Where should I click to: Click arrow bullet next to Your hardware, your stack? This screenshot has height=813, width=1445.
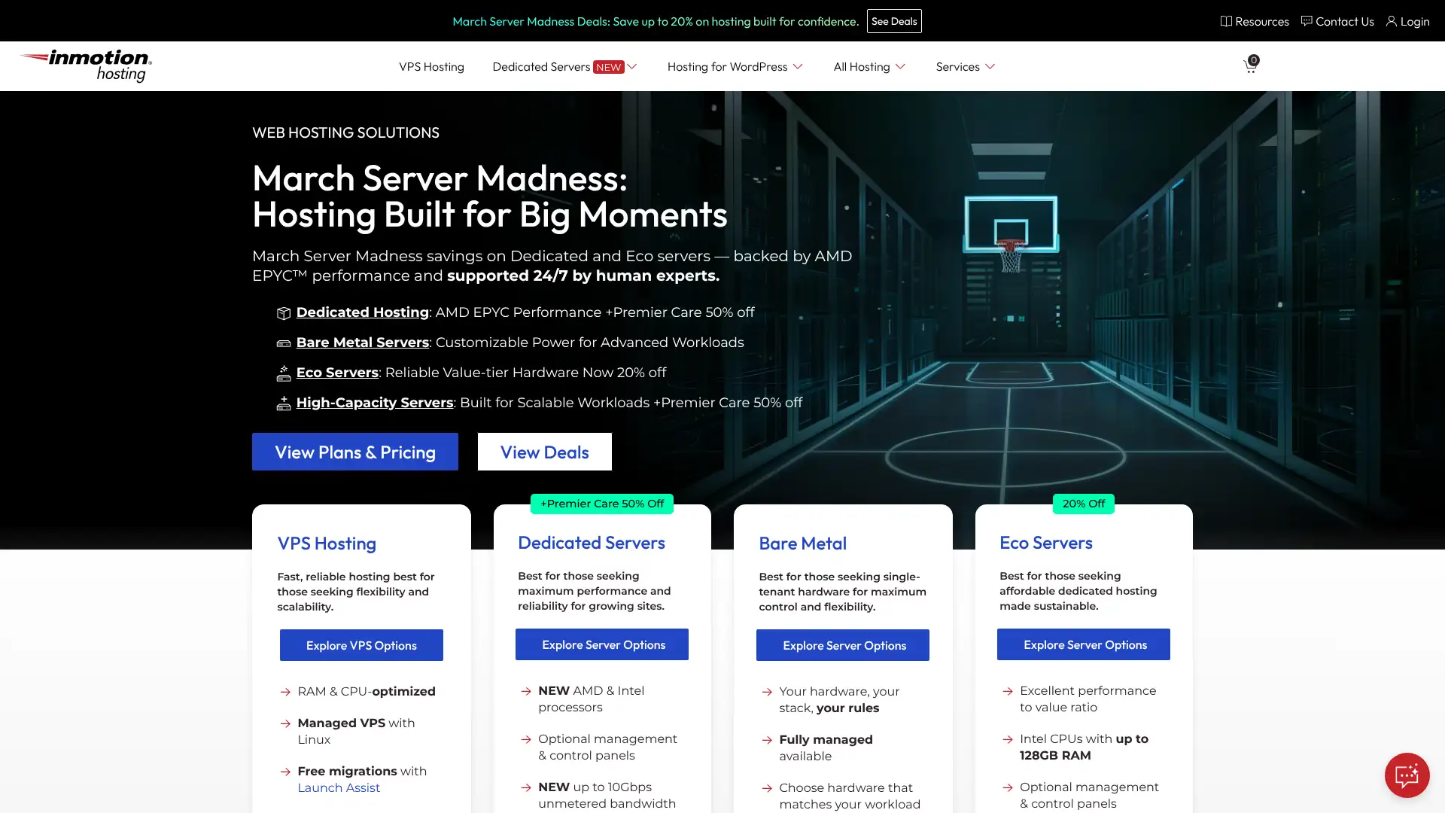point(767,692)
